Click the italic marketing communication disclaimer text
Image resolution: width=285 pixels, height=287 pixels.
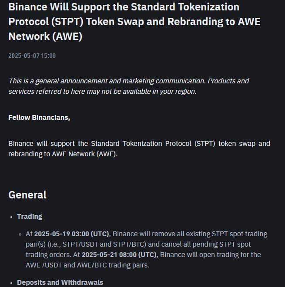coord(129,86)
